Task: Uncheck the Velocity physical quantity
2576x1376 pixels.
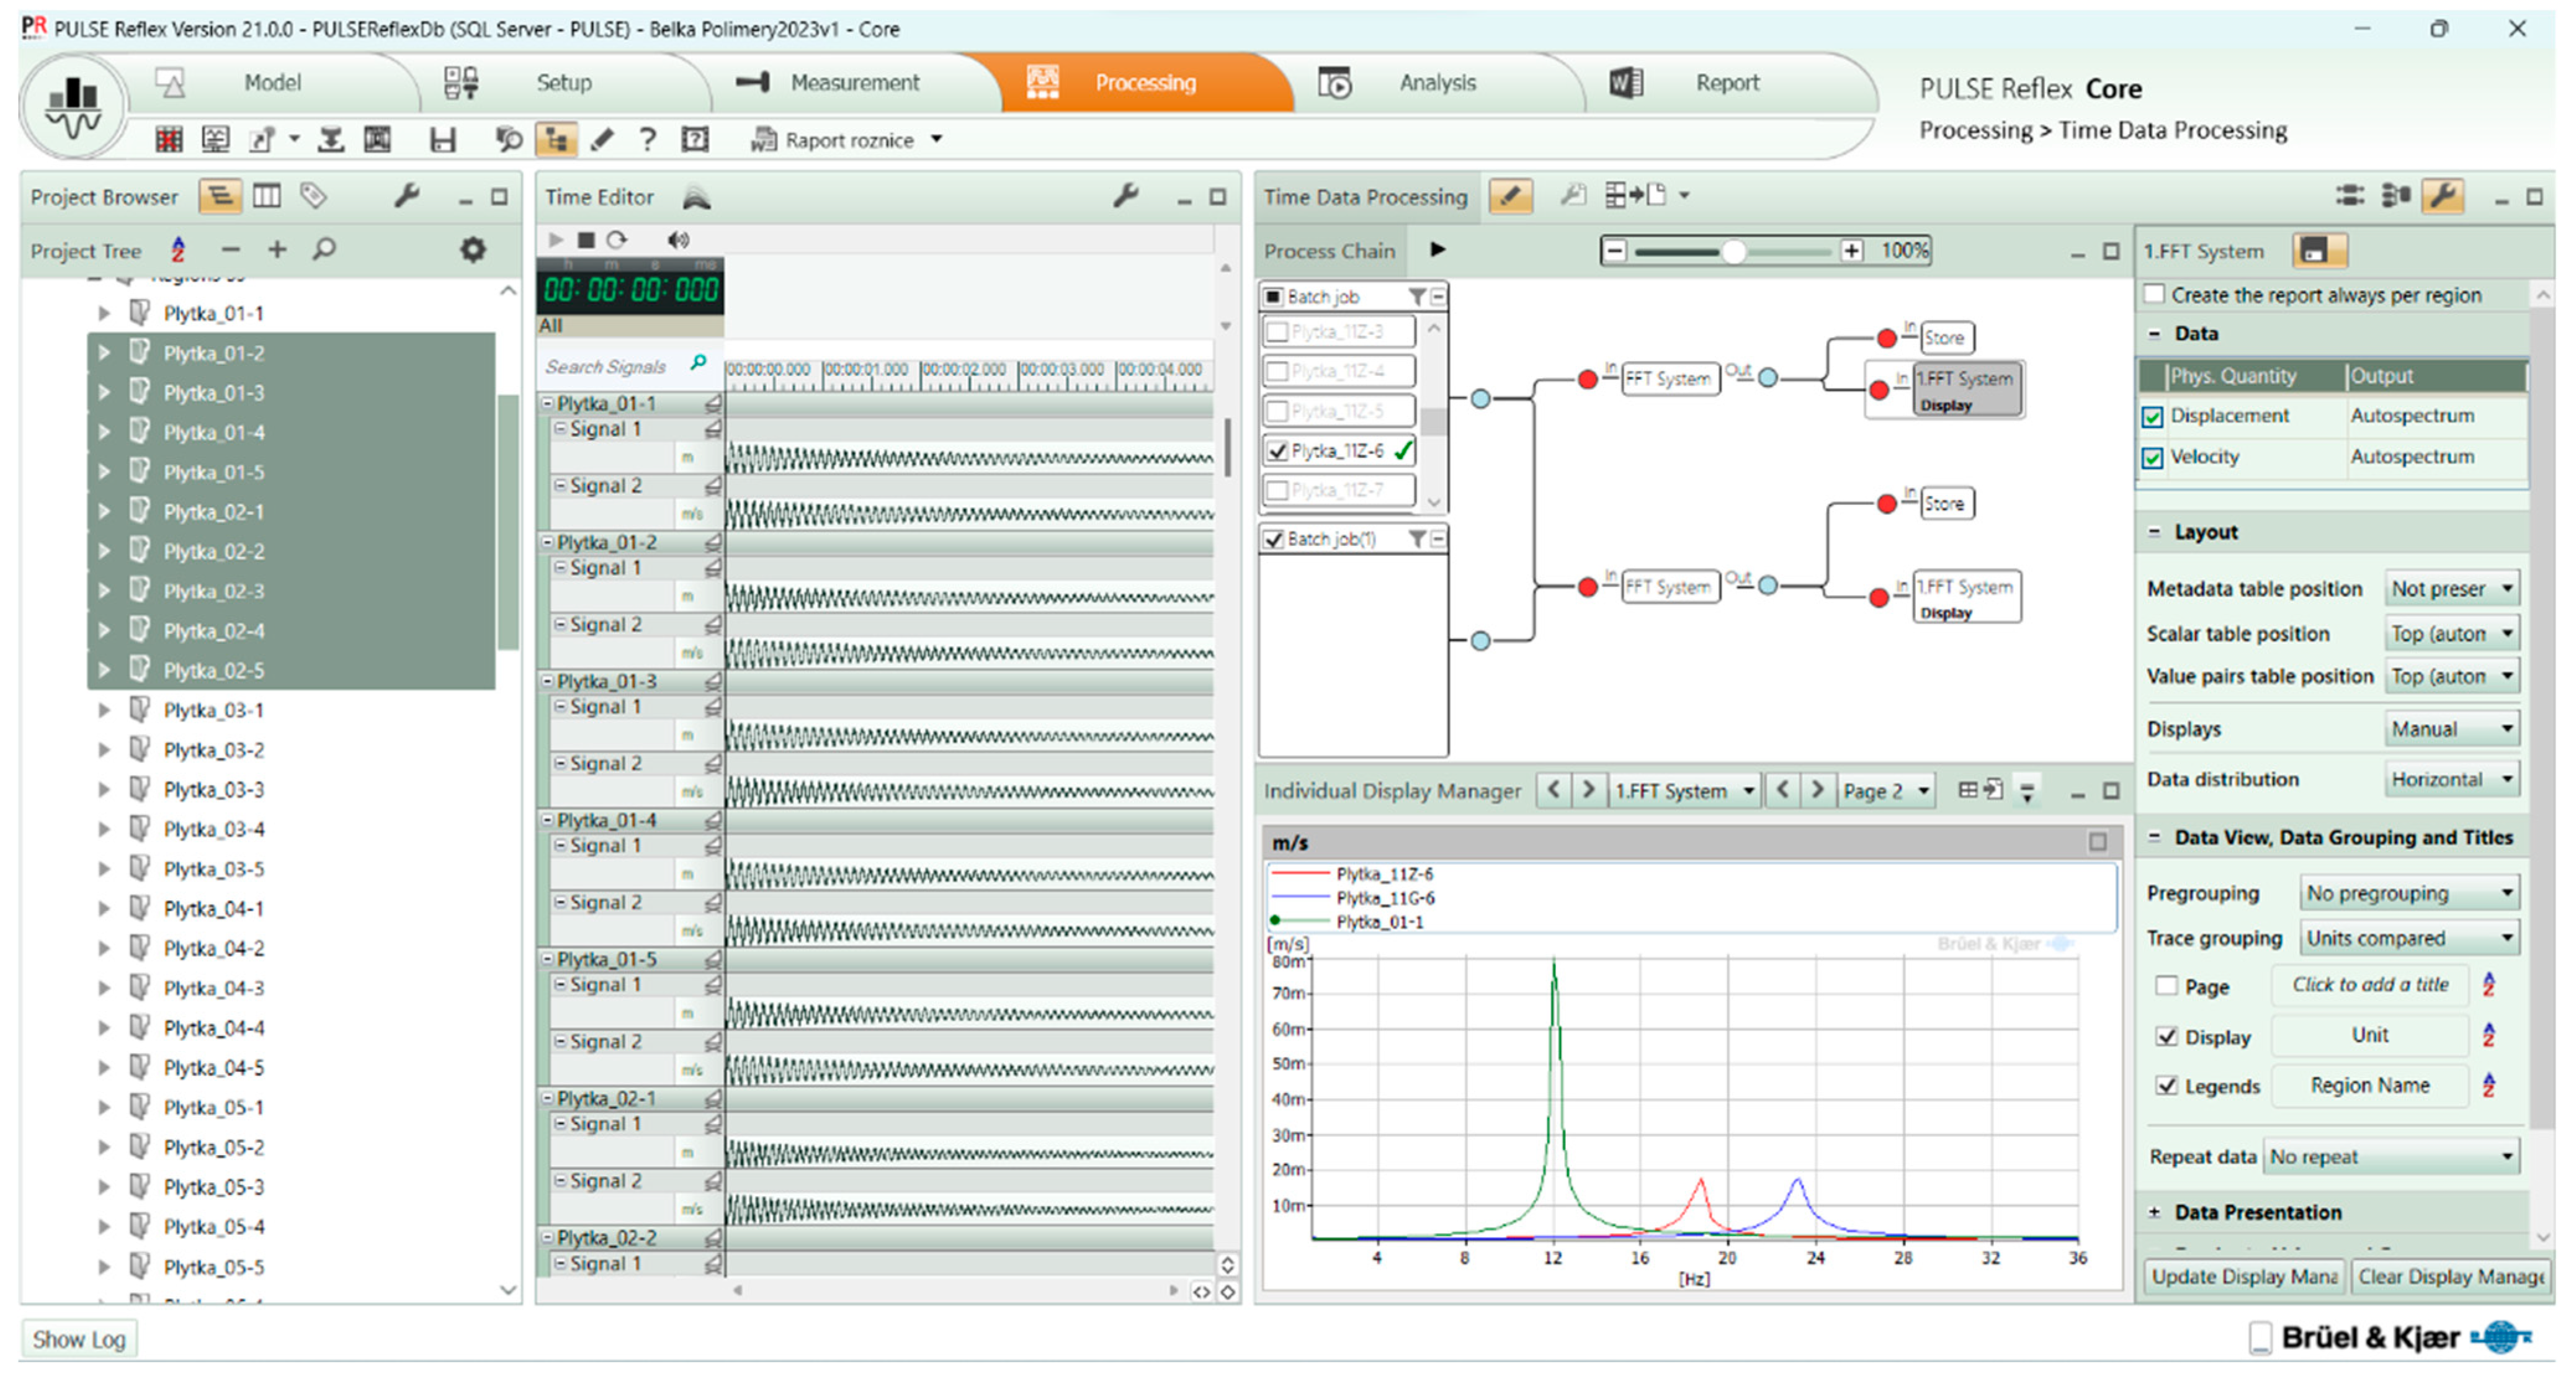Action: click(x=2153, y=458)
